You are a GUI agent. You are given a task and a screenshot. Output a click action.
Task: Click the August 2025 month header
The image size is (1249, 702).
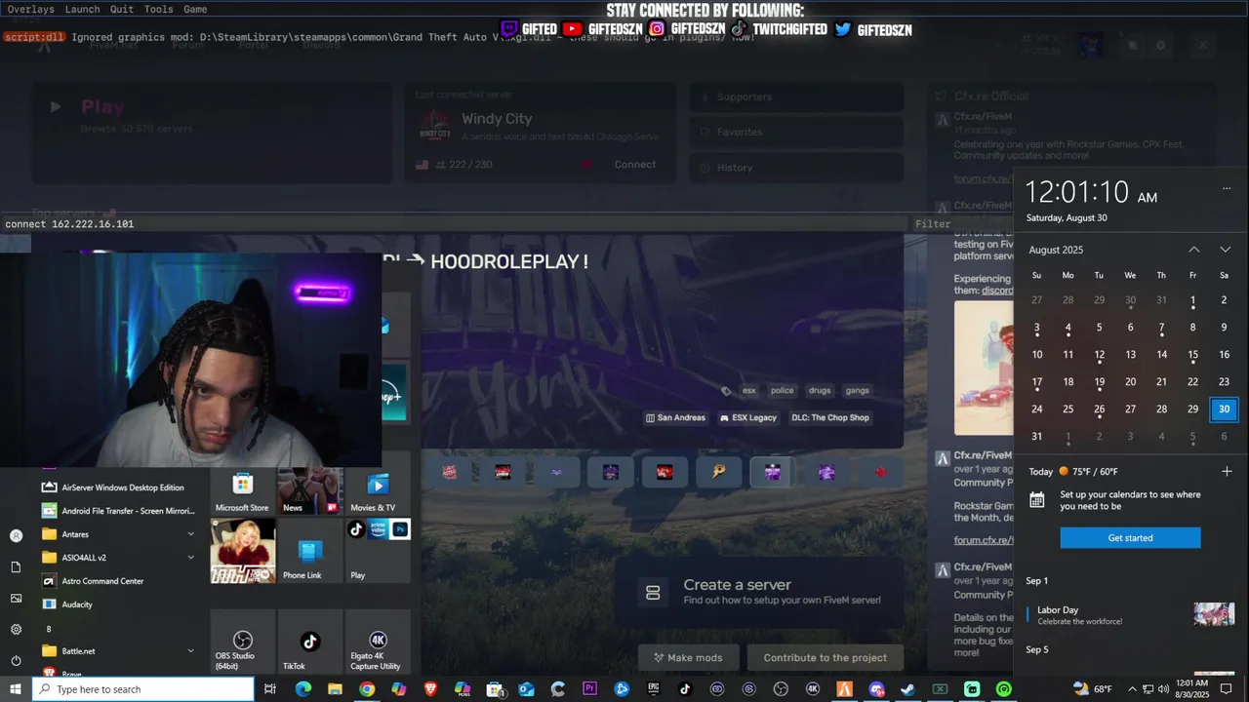(1056, 250)
